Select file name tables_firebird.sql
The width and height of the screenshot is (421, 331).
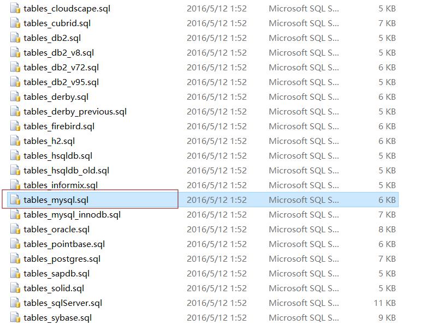59,127
